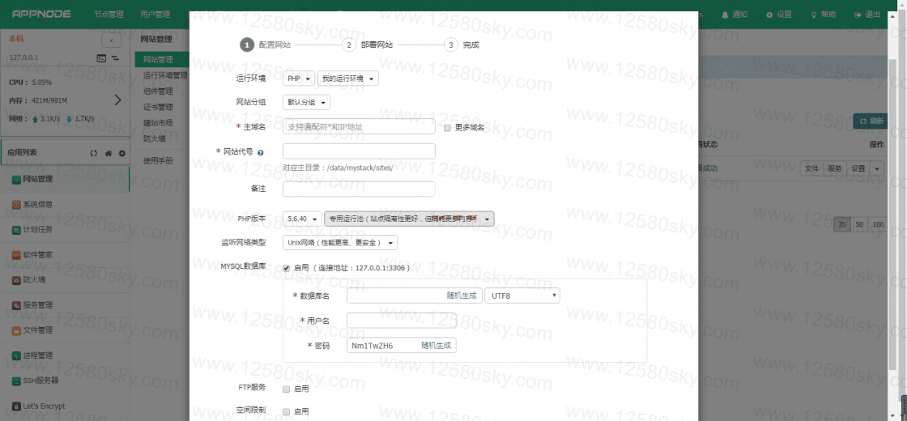
Task: Open the gear settings in 应用列表 header
Action: 121,153
